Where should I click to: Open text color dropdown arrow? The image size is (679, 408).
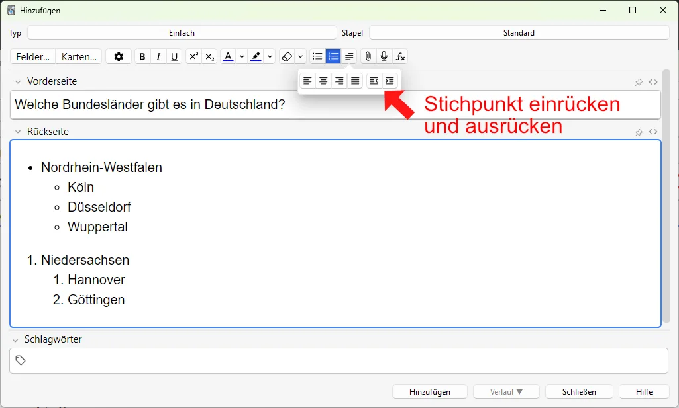[x=242, y=57]
